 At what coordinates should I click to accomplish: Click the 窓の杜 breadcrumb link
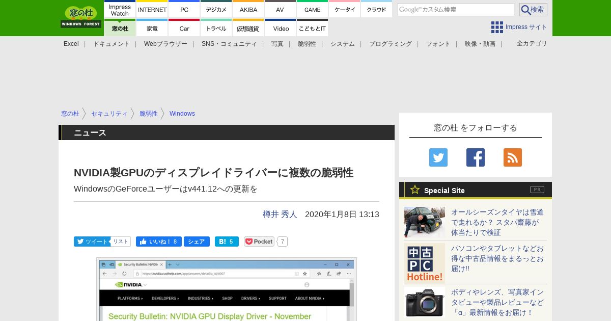point(70,114)
